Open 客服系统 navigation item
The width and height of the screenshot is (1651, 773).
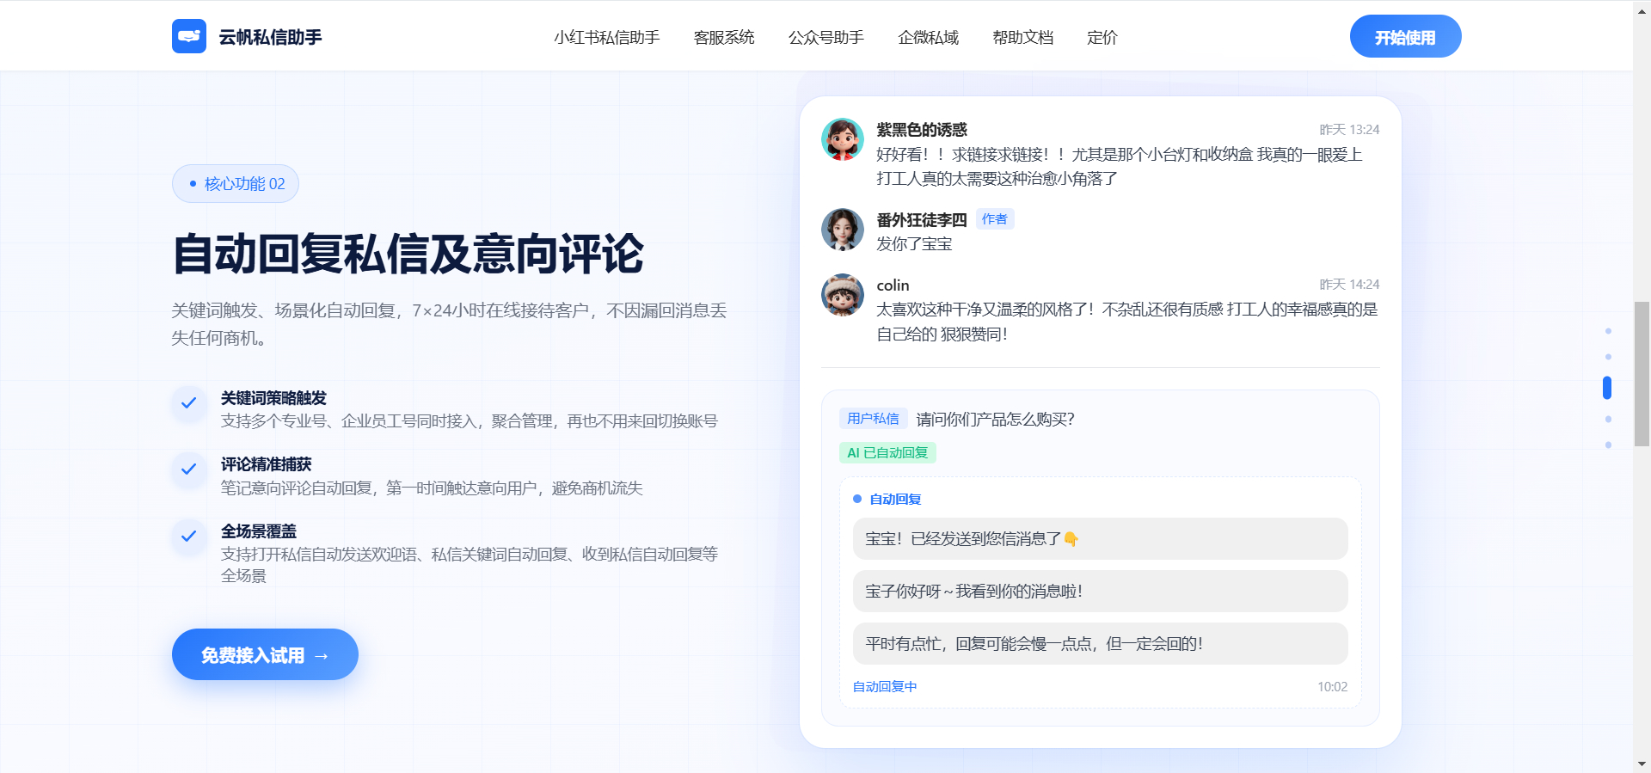723,37
